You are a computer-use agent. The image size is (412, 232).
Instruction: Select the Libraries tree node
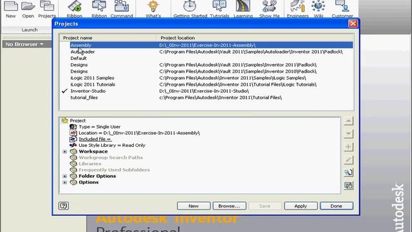pos(90,164)
